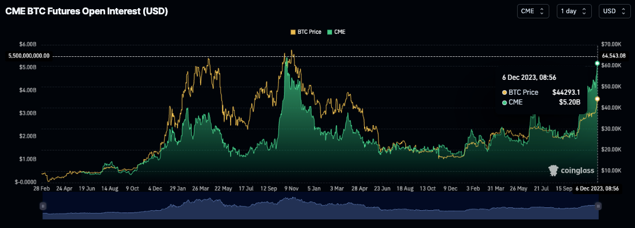Click the 9 Dec date label
635x228 pixels.
tap(450, 188)
